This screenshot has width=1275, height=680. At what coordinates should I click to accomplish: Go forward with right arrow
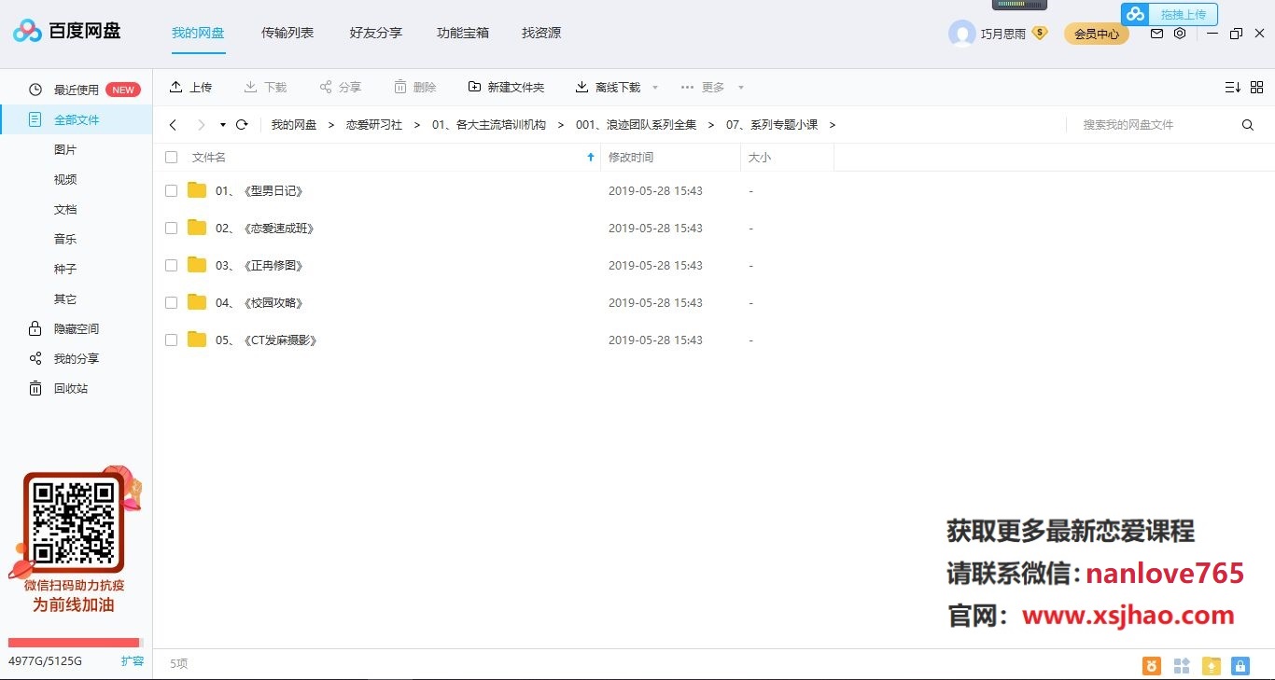click(201, 125)
